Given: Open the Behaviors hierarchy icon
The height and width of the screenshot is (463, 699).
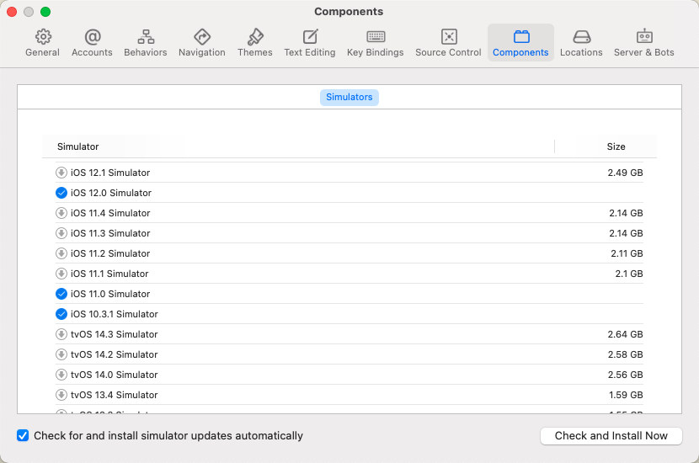Looking at the screenshot, I should pos(146,37).
